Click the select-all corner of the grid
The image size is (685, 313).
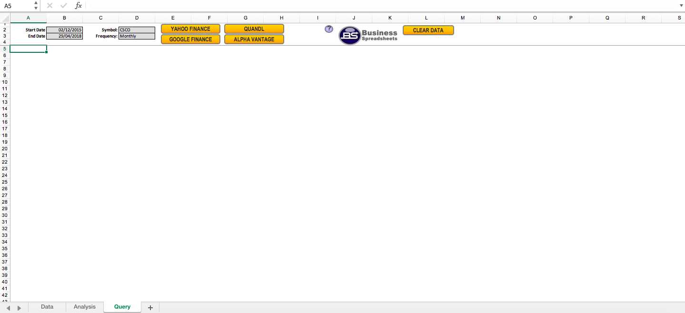click(x=5, y=18)
